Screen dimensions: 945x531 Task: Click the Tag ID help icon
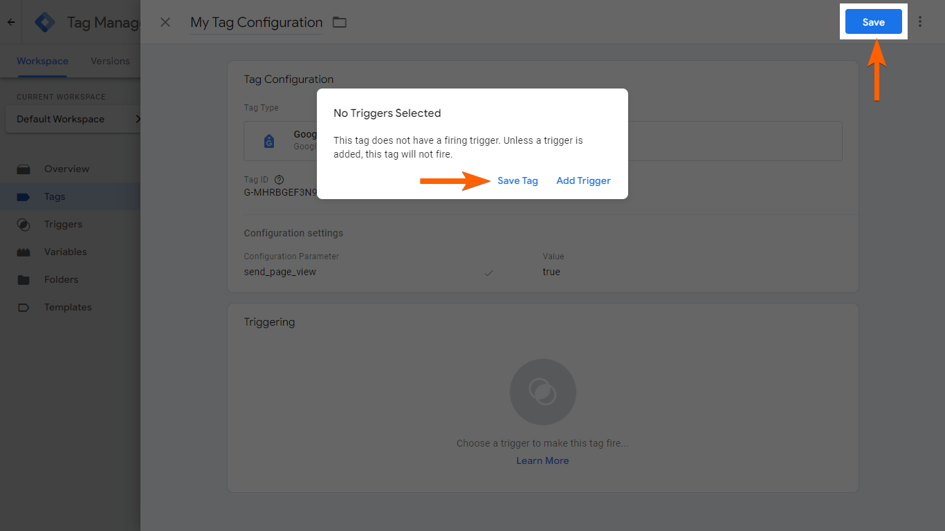pyautogui.click(x=279, y=180)
